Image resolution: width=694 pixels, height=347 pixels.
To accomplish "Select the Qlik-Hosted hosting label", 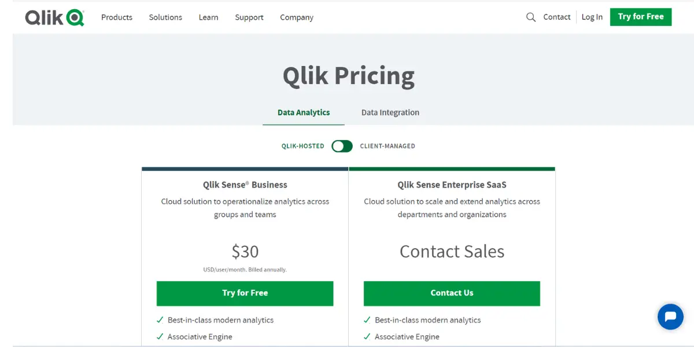I will pyautogui.click(x=303, y=146).
